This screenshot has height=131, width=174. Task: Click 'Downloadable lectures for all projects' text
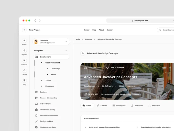[156, 127]
